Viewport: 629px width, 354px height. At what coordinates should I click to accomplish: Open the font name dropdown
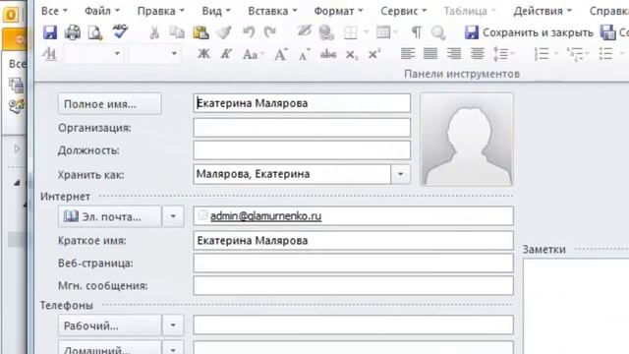117,53
